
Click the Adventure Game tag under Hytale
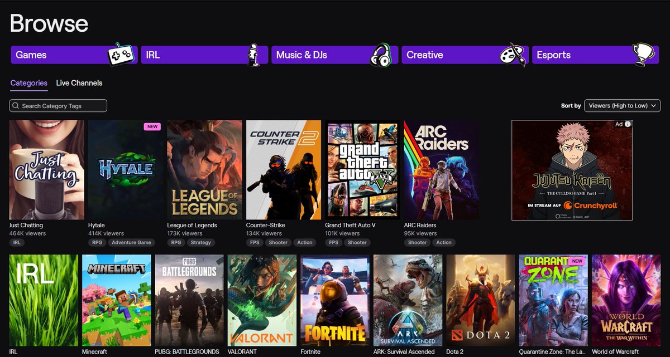[x=131, y=243]
